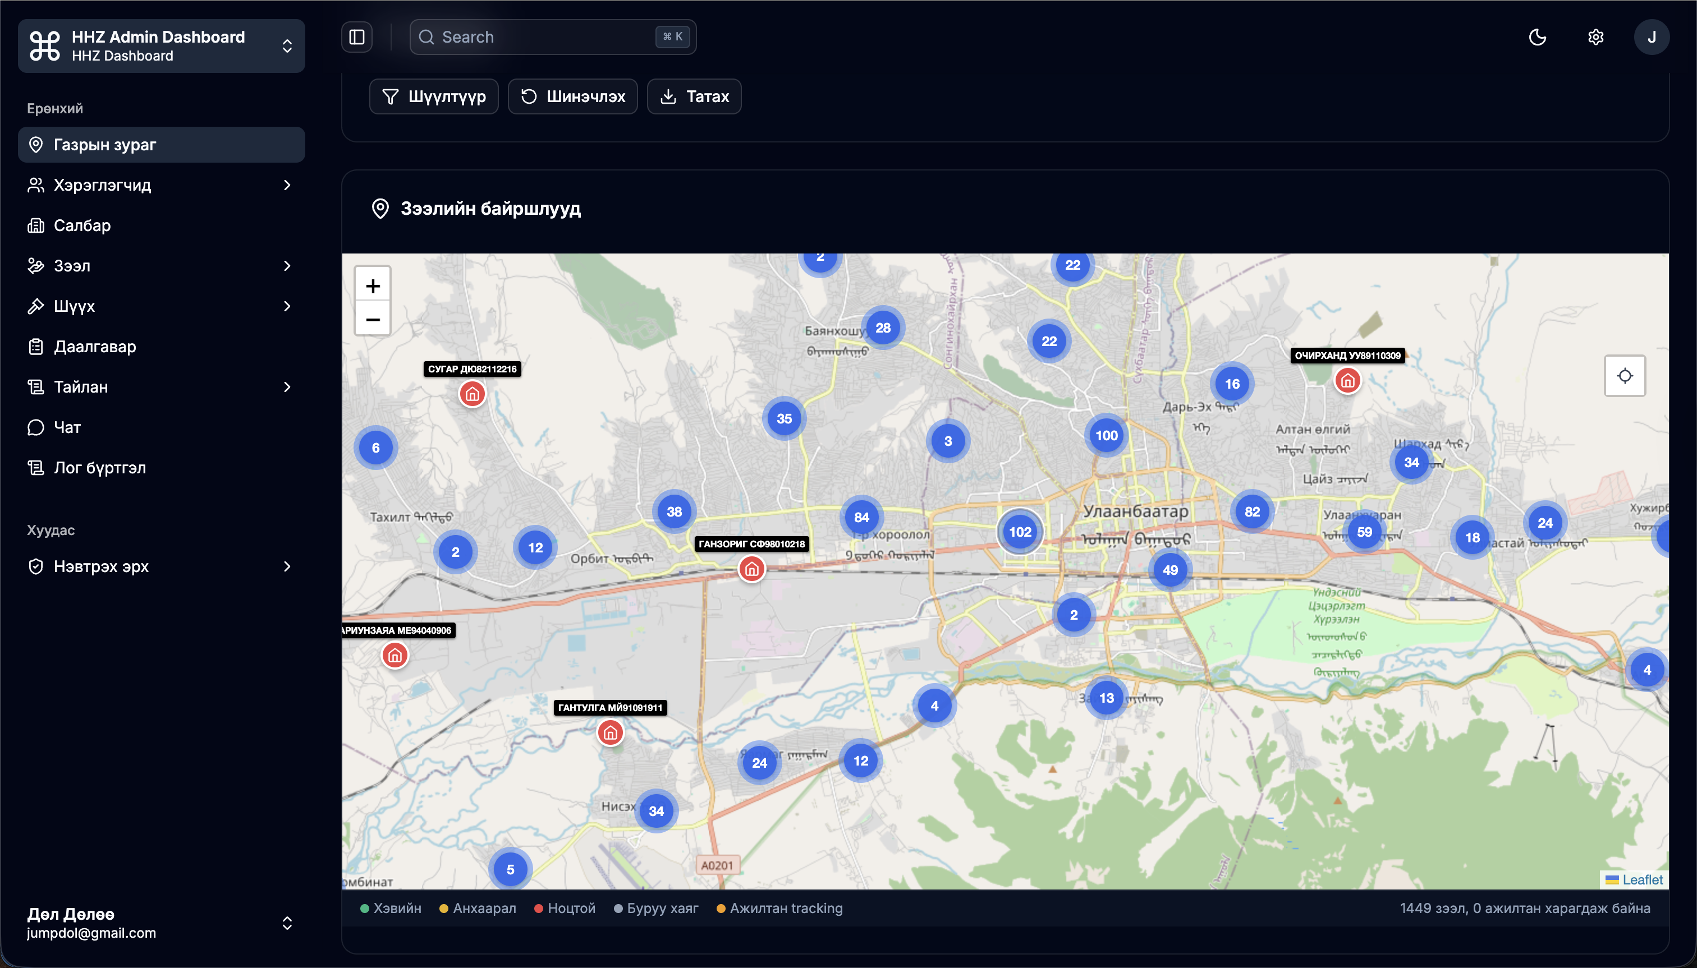1697x968 pixels.
Task: Click the Шүүлтүүр filter button
Action: coord(434,97)
